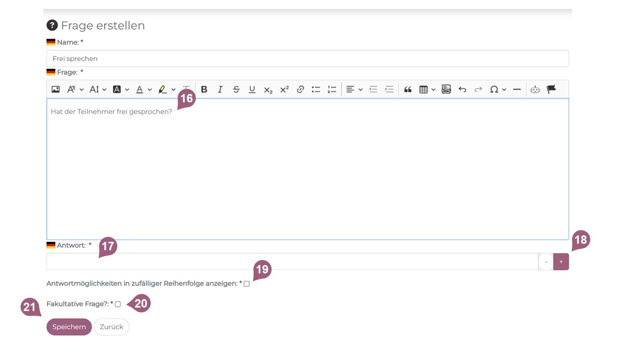Click the Speichern button
Image resolution: width=633 pixels, height=356 pixels.
pyautogui.click(x=69, y=327)
